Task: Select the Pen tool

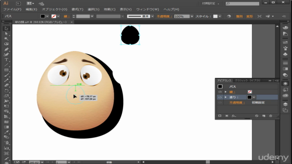Action: click(x=6, y=50)
